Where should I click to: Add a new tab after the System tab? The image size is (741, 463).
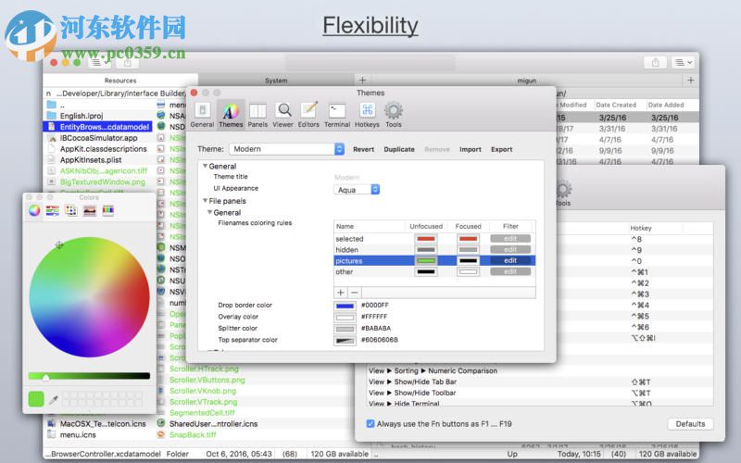tap(362, 81)
